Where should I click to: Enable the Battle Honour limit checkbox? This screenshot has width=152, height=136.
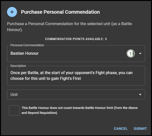[x=14, y=110]
